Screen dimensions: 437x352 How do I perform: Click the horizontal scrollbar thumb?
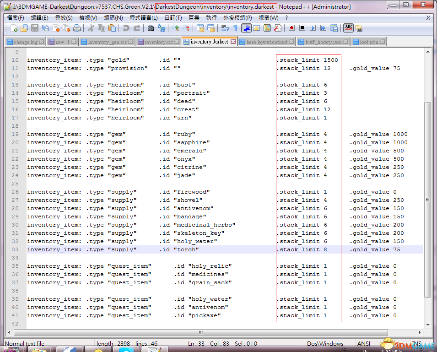[x=201, y=332]
